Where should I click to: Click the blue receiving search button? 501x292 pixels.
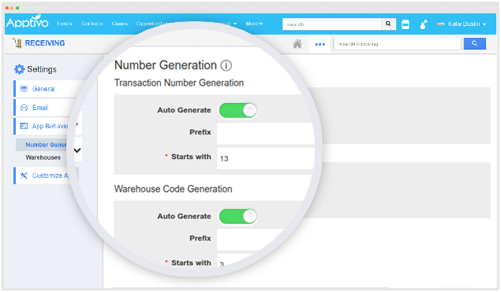click(x=475, y=43)
